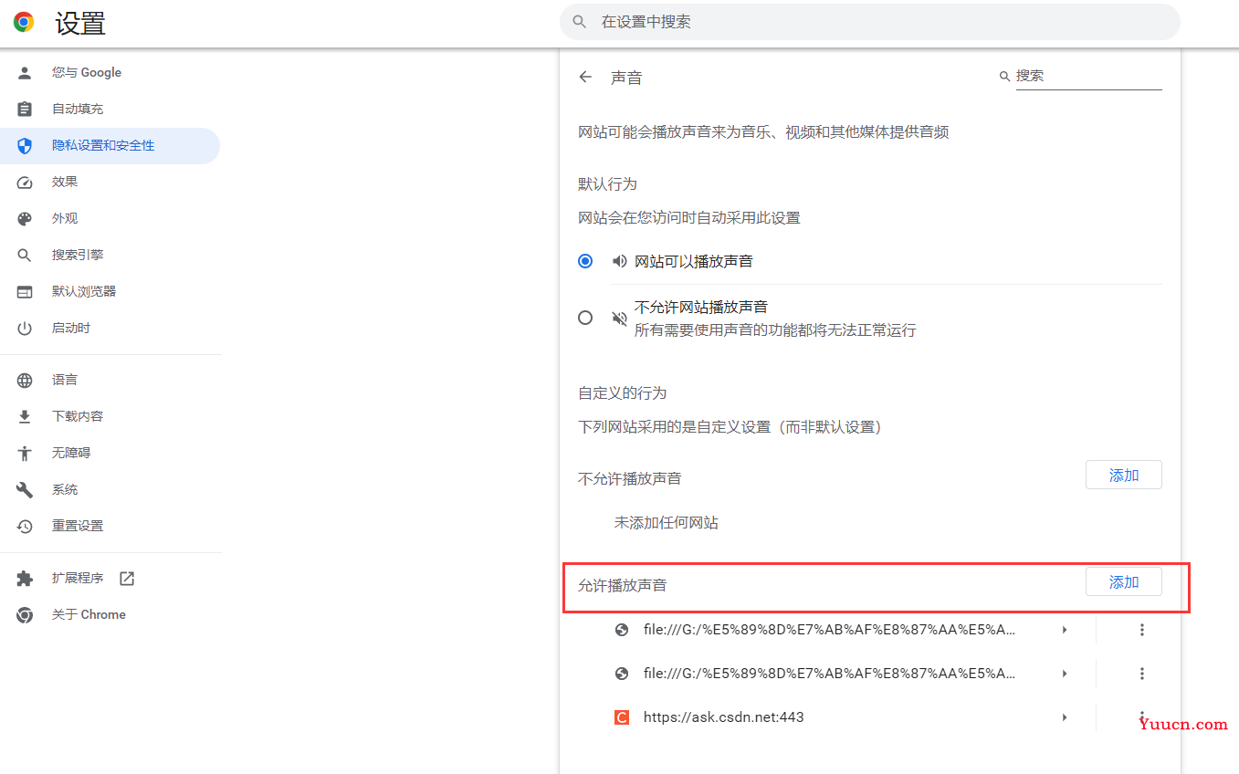Click the CSDN favicon next to ask.csdn.net
The width and height of the screenshot is (1239, 774).
[x=622, y=717]
